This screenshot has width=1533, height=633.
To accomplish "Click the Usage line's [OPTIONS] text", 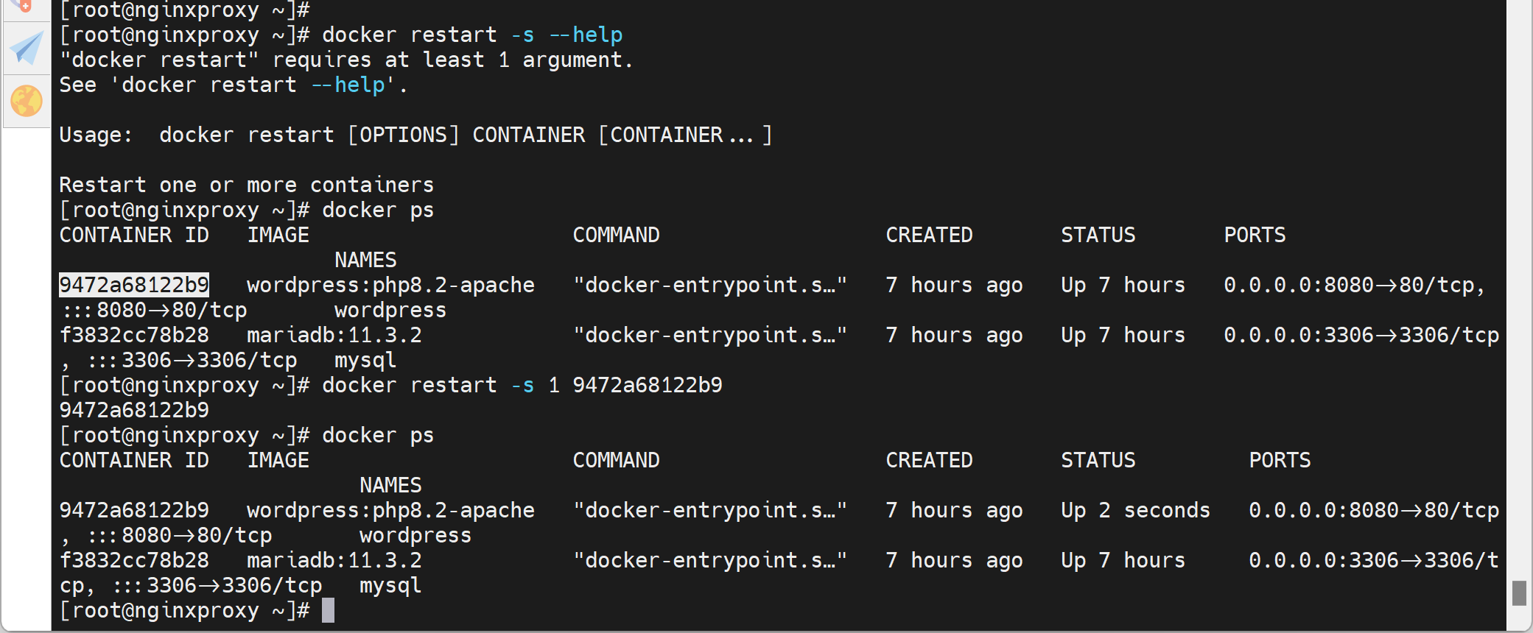I will pos(403,135).
